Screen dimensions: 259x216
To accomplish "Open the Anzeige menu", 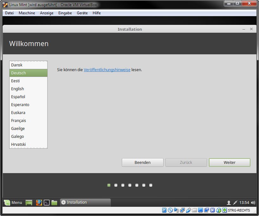I will click(x=47, y=13).
